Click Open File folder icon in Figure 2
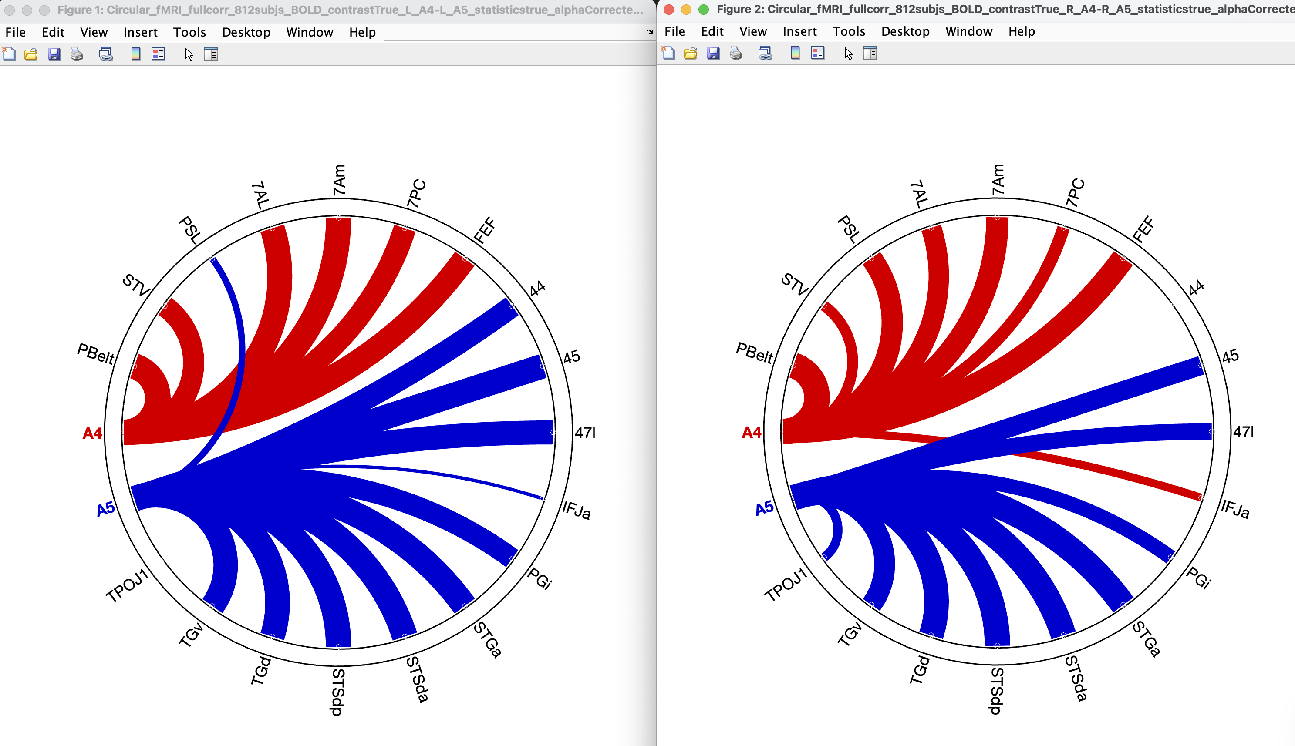Screen dimensions: 1295x746 point(690,53)
